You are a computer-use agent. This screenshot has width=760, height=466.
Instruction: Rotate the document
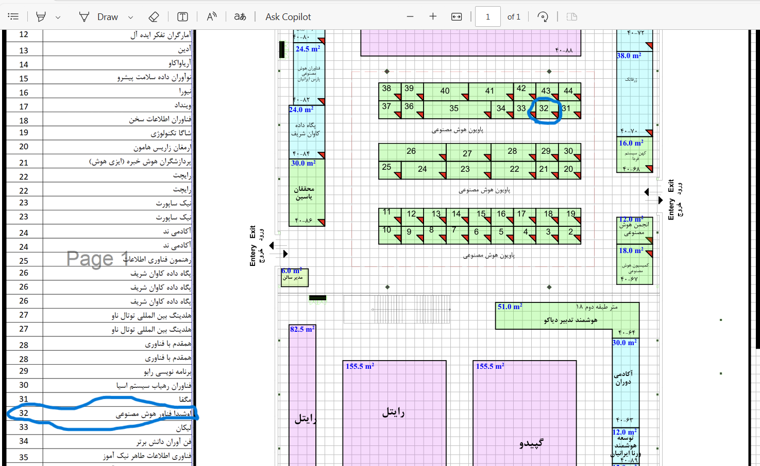tap(543, 16)
